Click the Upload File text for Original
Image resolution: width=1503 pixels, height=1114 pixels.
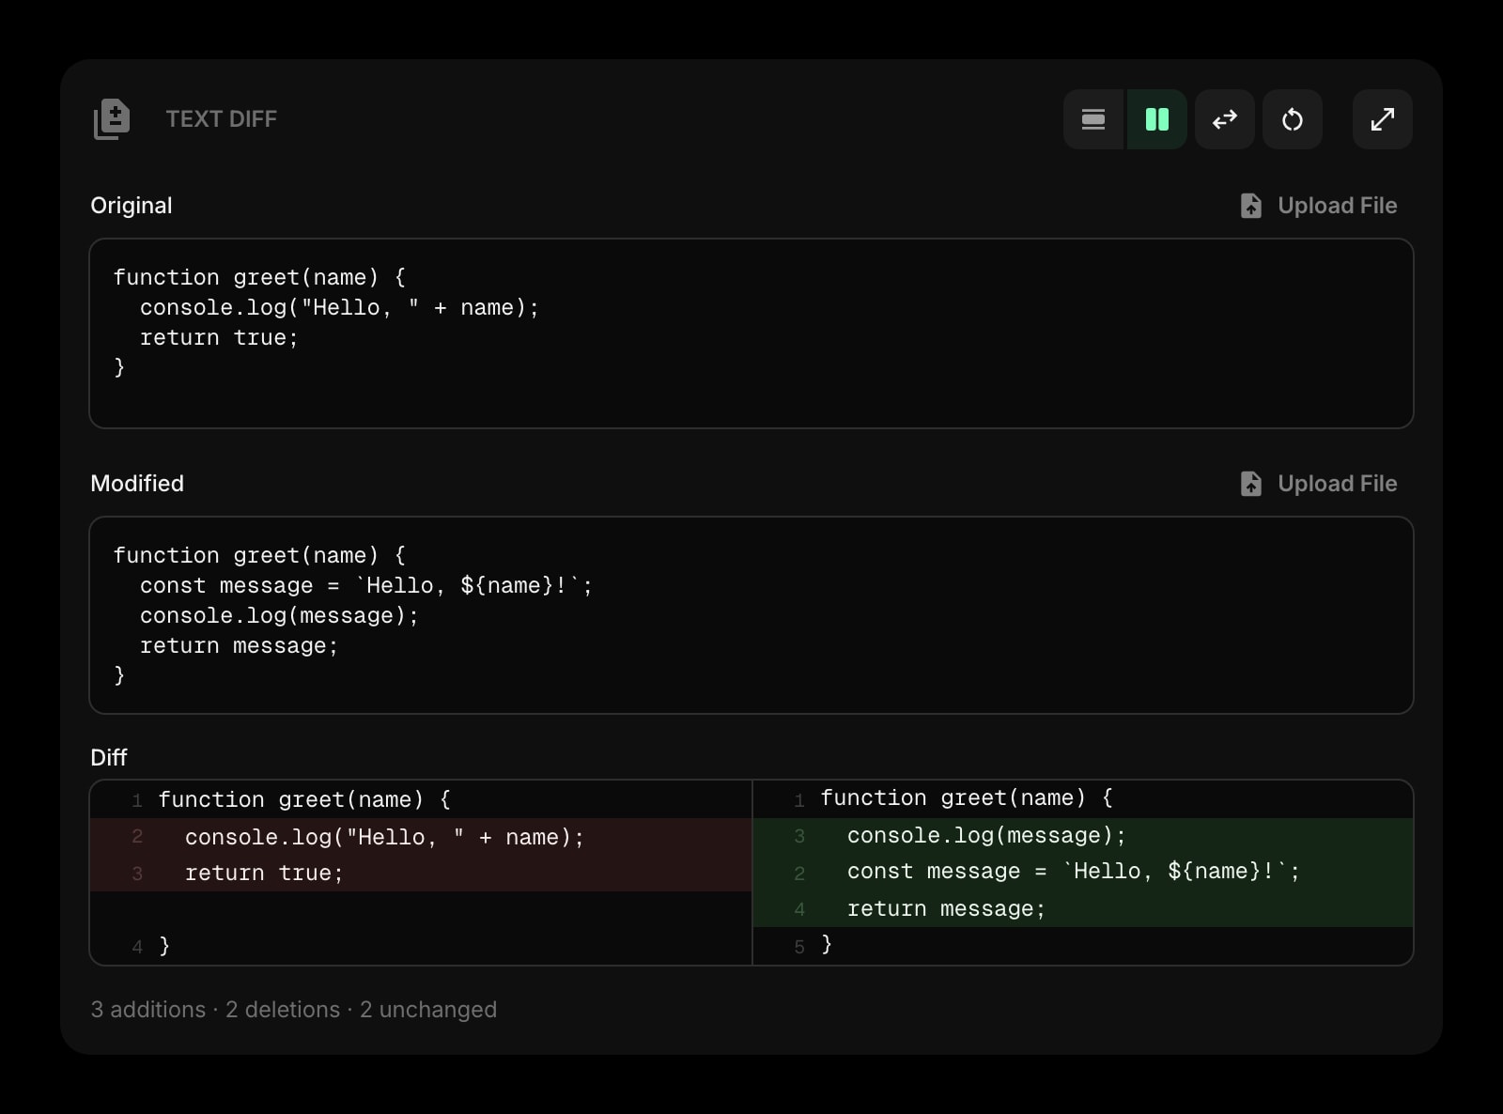[1337, 206]
